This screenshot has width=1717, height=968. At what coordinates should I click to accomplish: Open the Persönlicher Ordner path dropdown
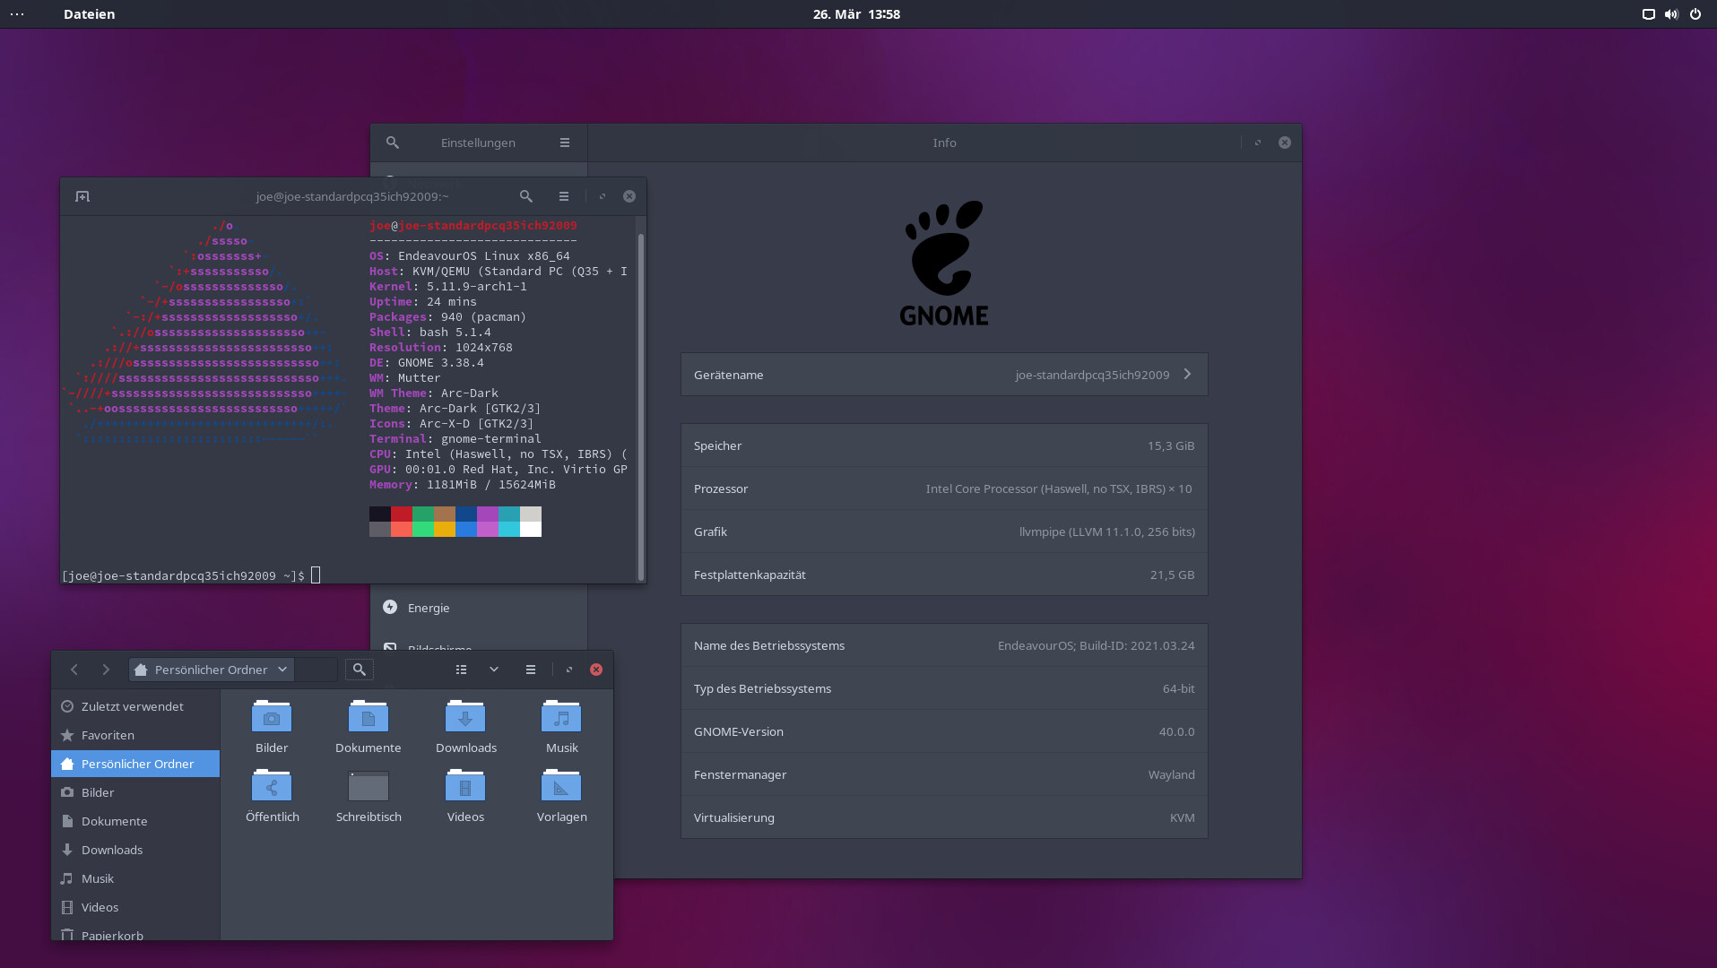212,670
